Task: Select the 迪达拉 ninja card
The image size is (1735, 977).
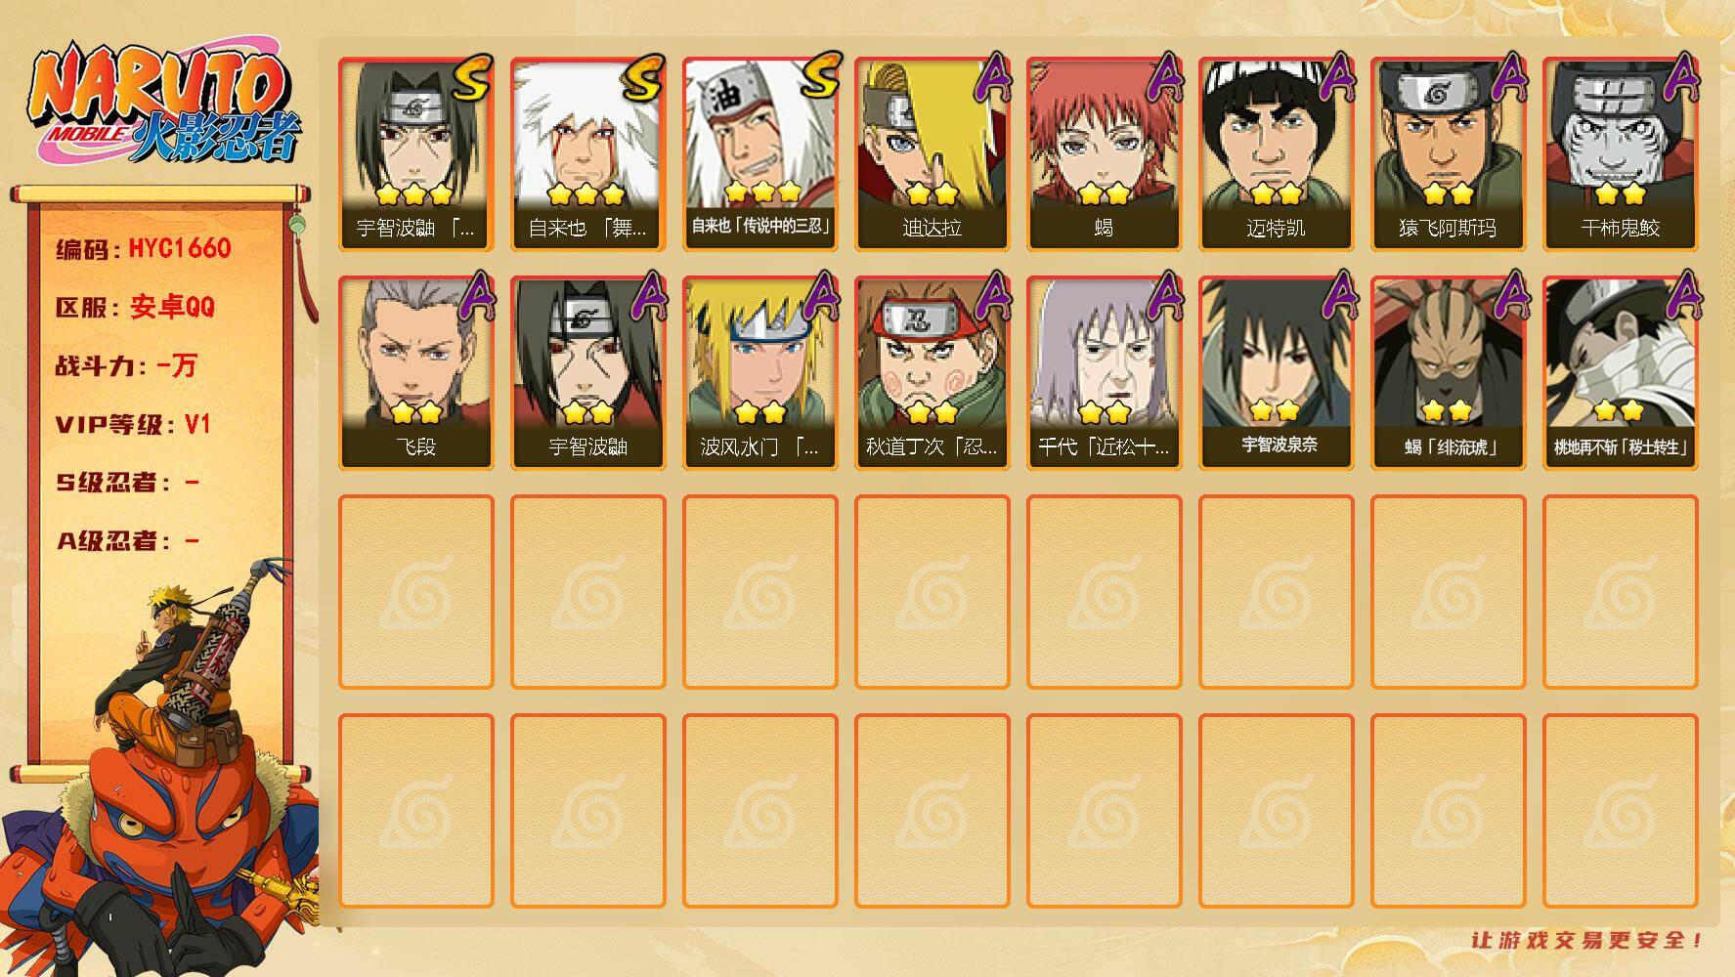Action: point(932,154)
